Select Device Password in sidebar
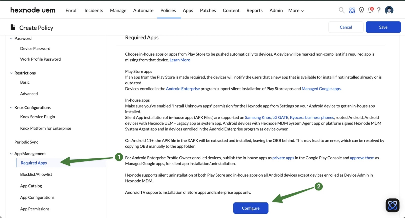This screenshot has height=218, width=405. point(35,49)
